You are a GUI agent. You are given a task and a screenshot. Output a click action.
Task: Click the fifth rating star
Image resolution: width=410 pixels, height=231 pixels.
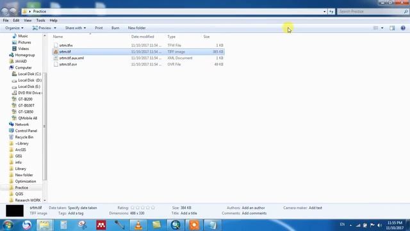coord(153,208)
